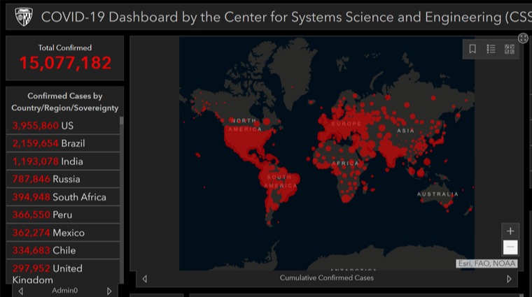Click the Total Confirmed 15,077,182 figure
This screenshot has width=532, height=297.
tap(65, 63)
